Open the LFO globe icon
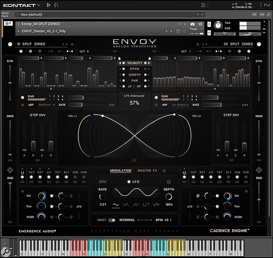Viewport: 273px width, 258px height. 169,182
